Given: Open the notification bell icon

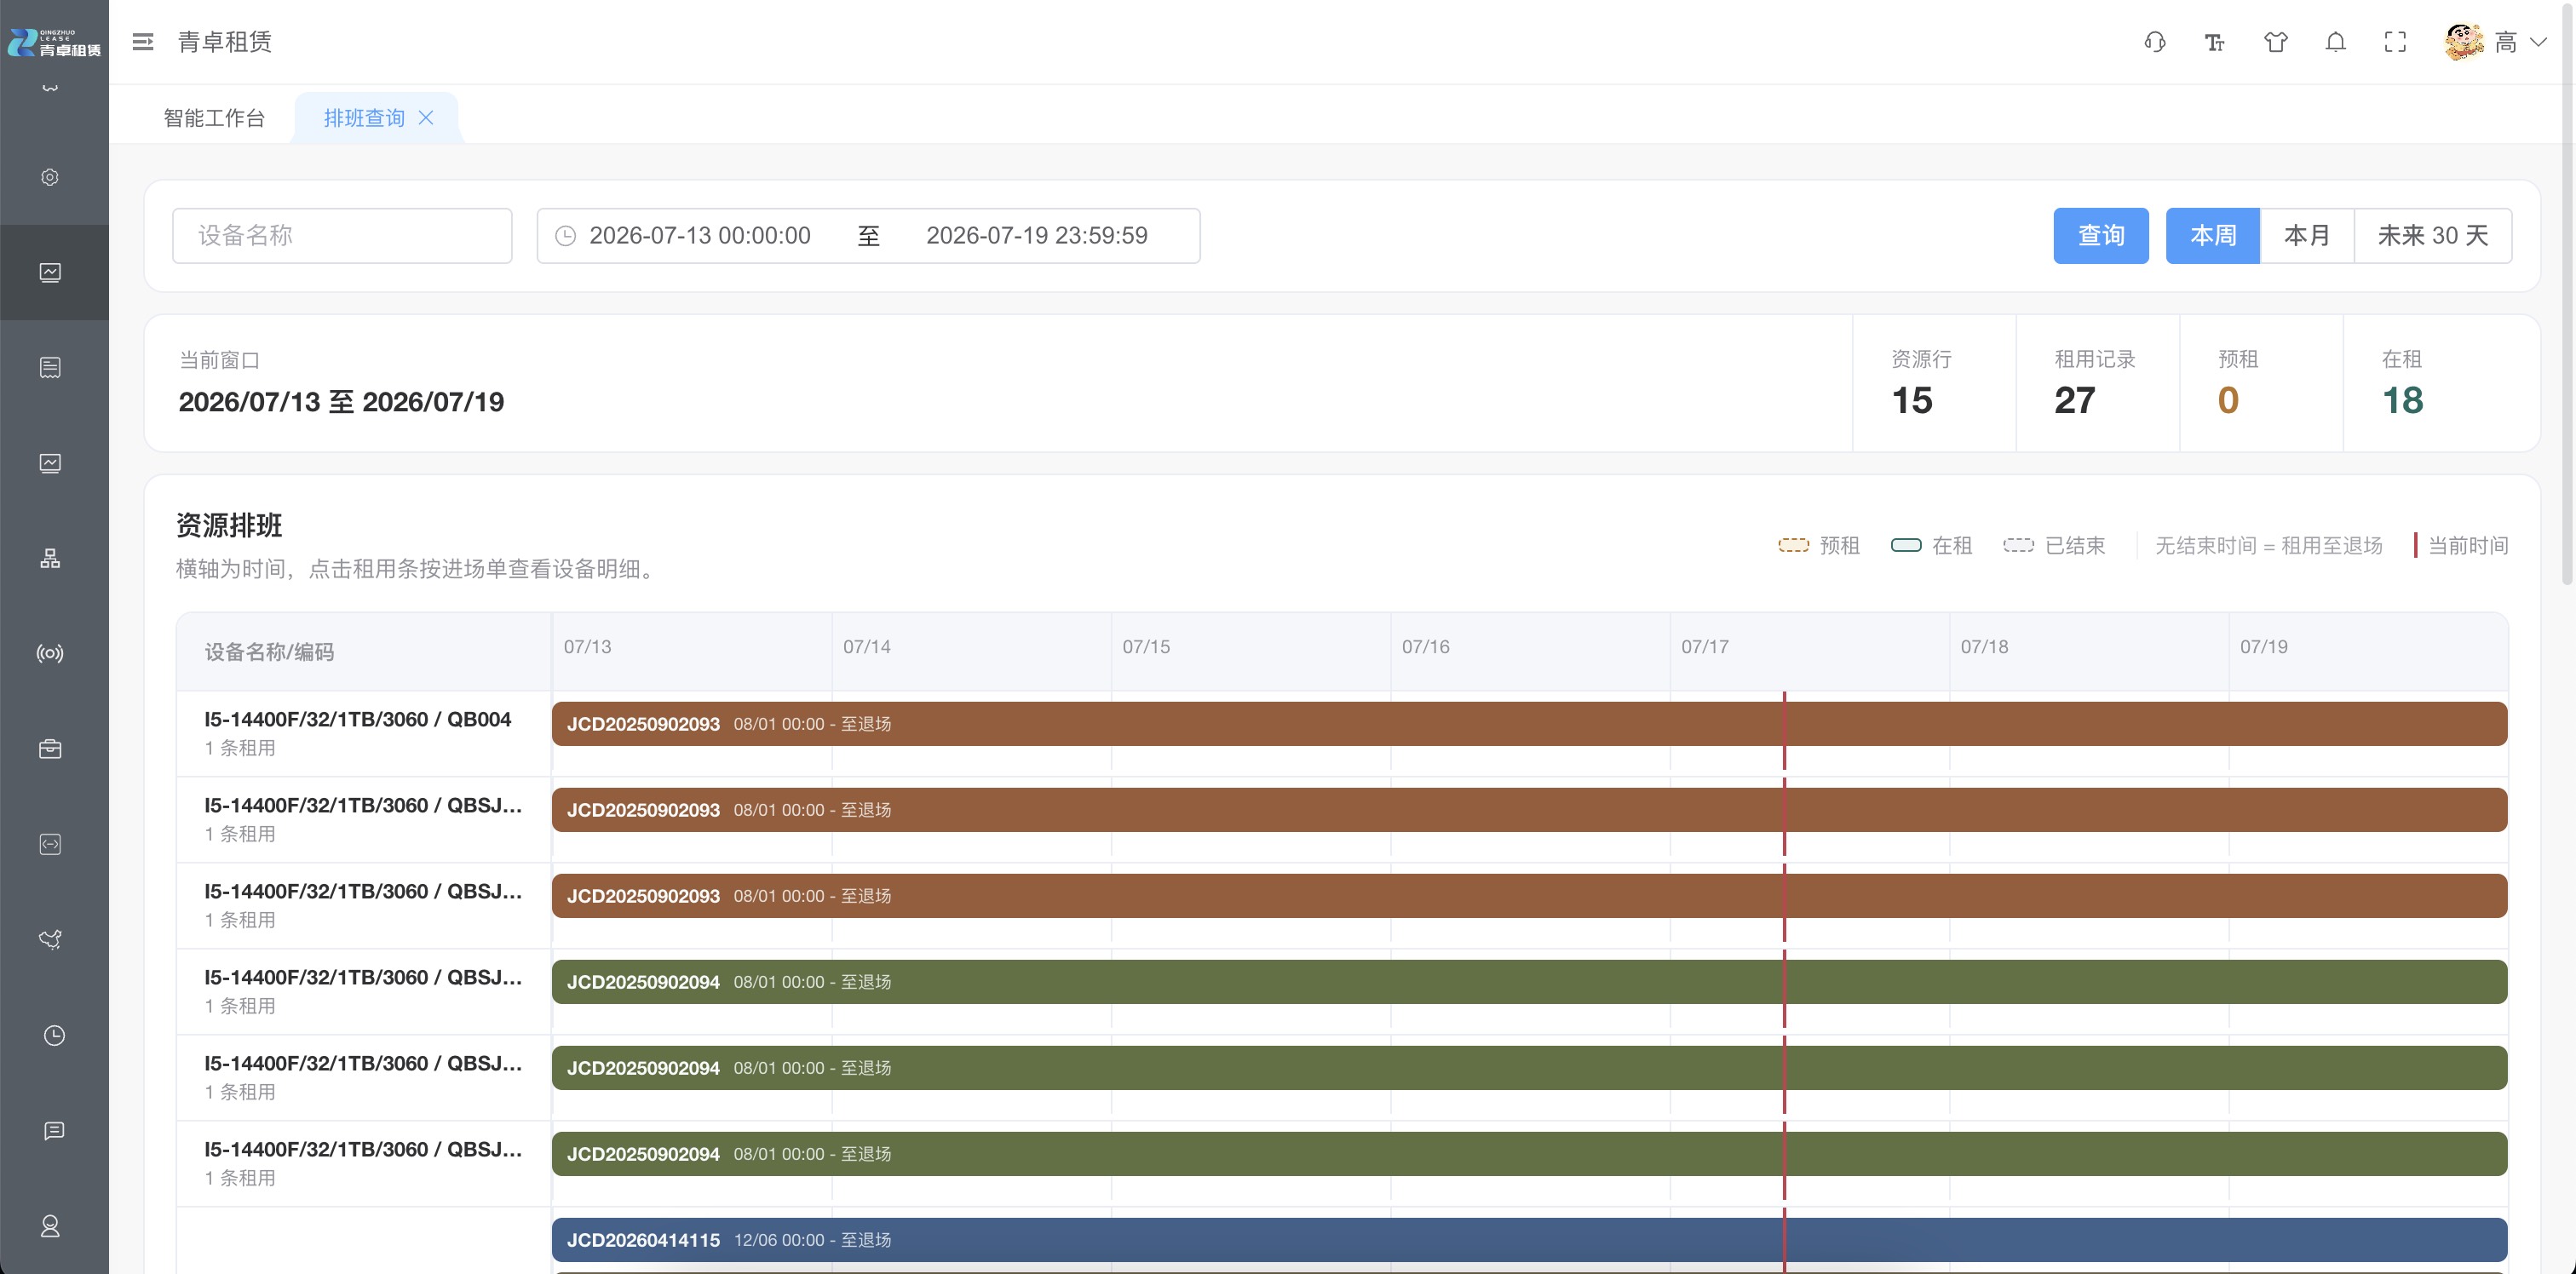Looking at the screenshot, I should click(2336, 42).
